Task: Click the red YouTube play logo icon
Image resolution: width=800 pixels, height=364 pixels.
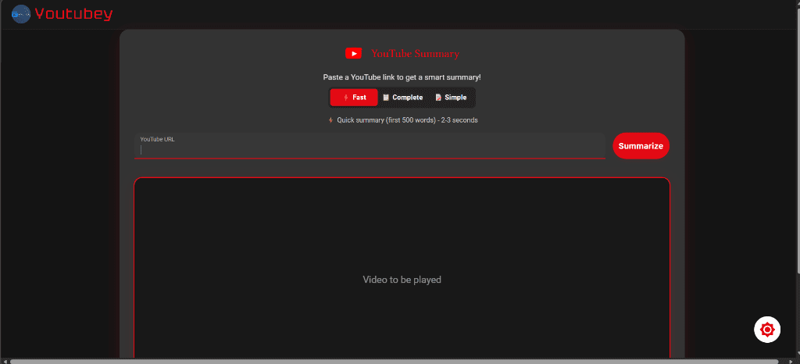Action: coord(354,54)
